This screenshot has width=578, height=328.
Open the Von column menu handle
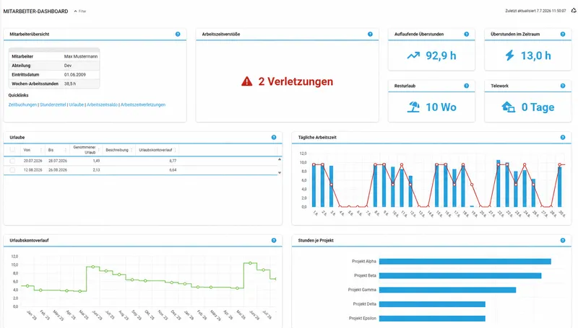(x=41, y=150)
